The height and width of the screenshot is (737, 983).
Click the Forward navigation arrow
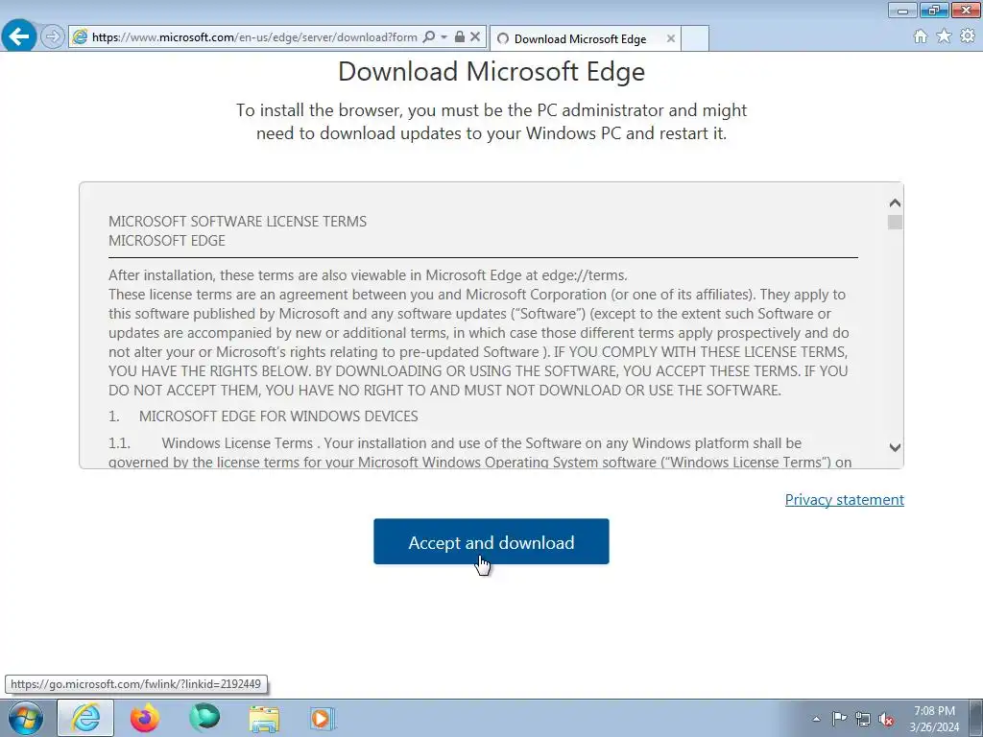53,36
